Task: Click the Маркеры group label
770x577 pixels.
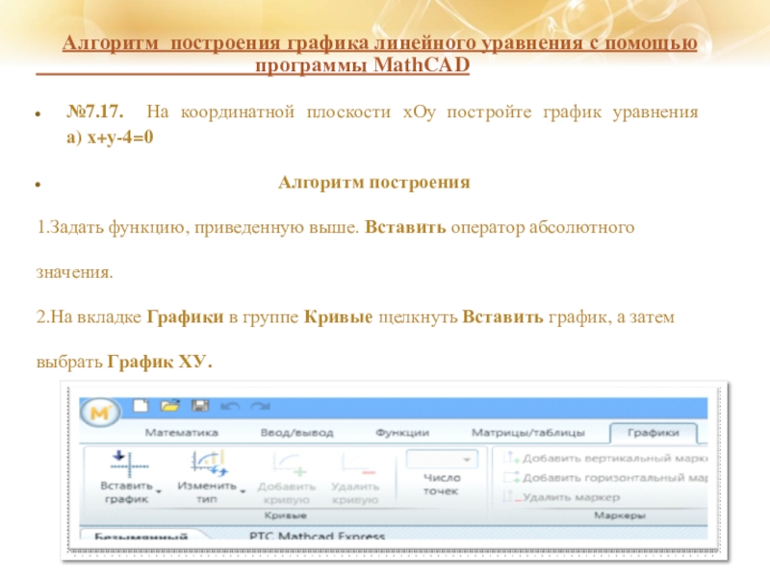Action: pos(620,515)
